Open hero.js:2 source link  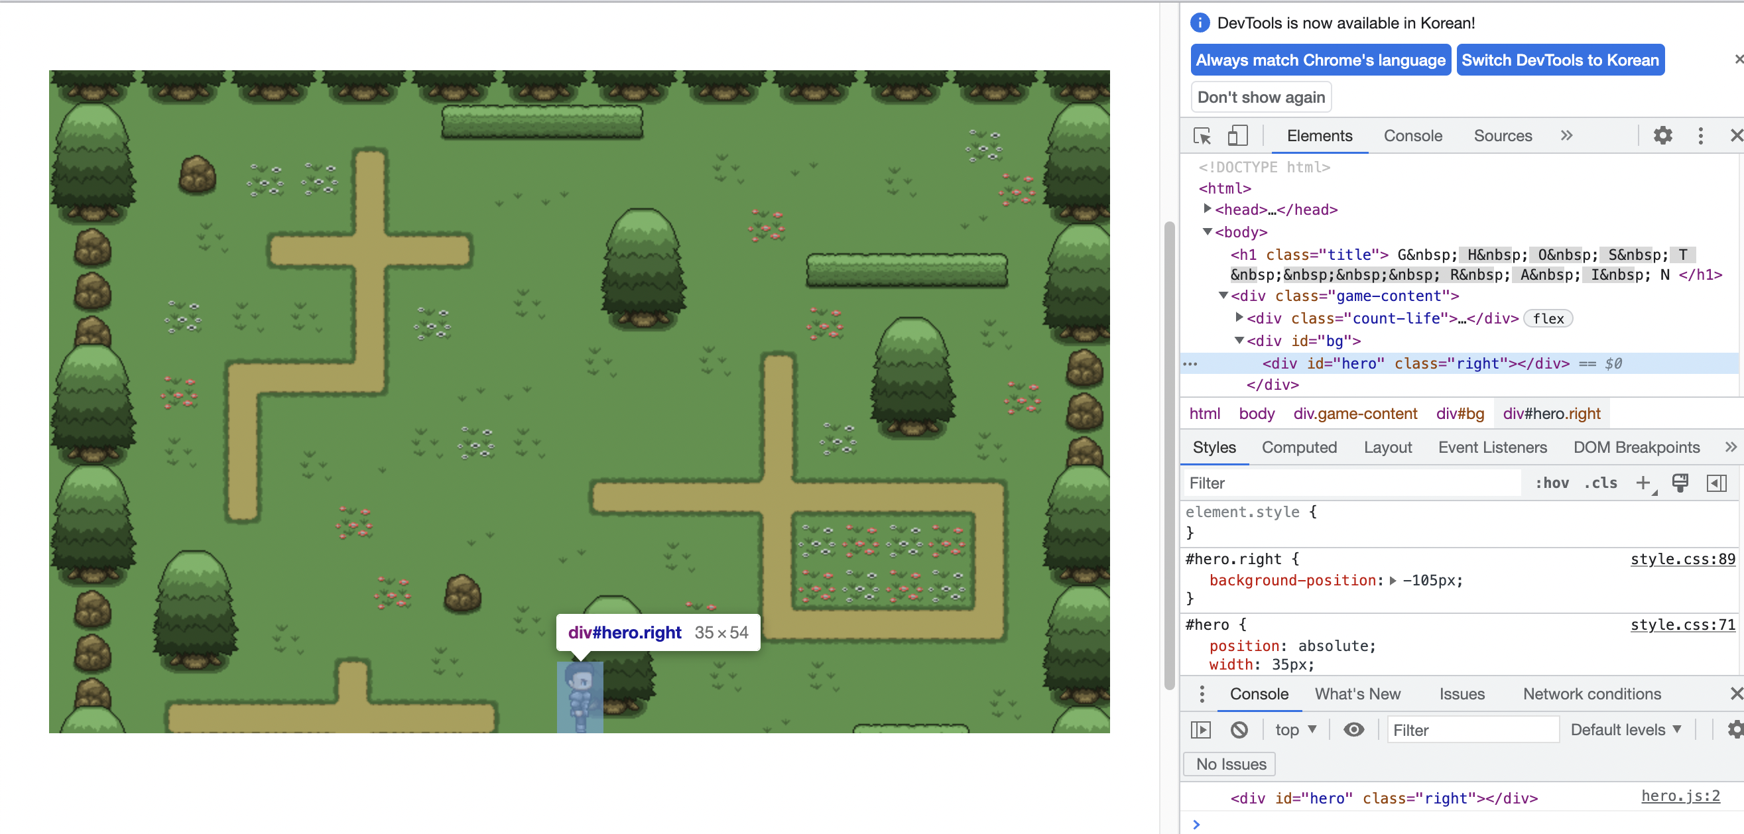(x=1680, y=796)
